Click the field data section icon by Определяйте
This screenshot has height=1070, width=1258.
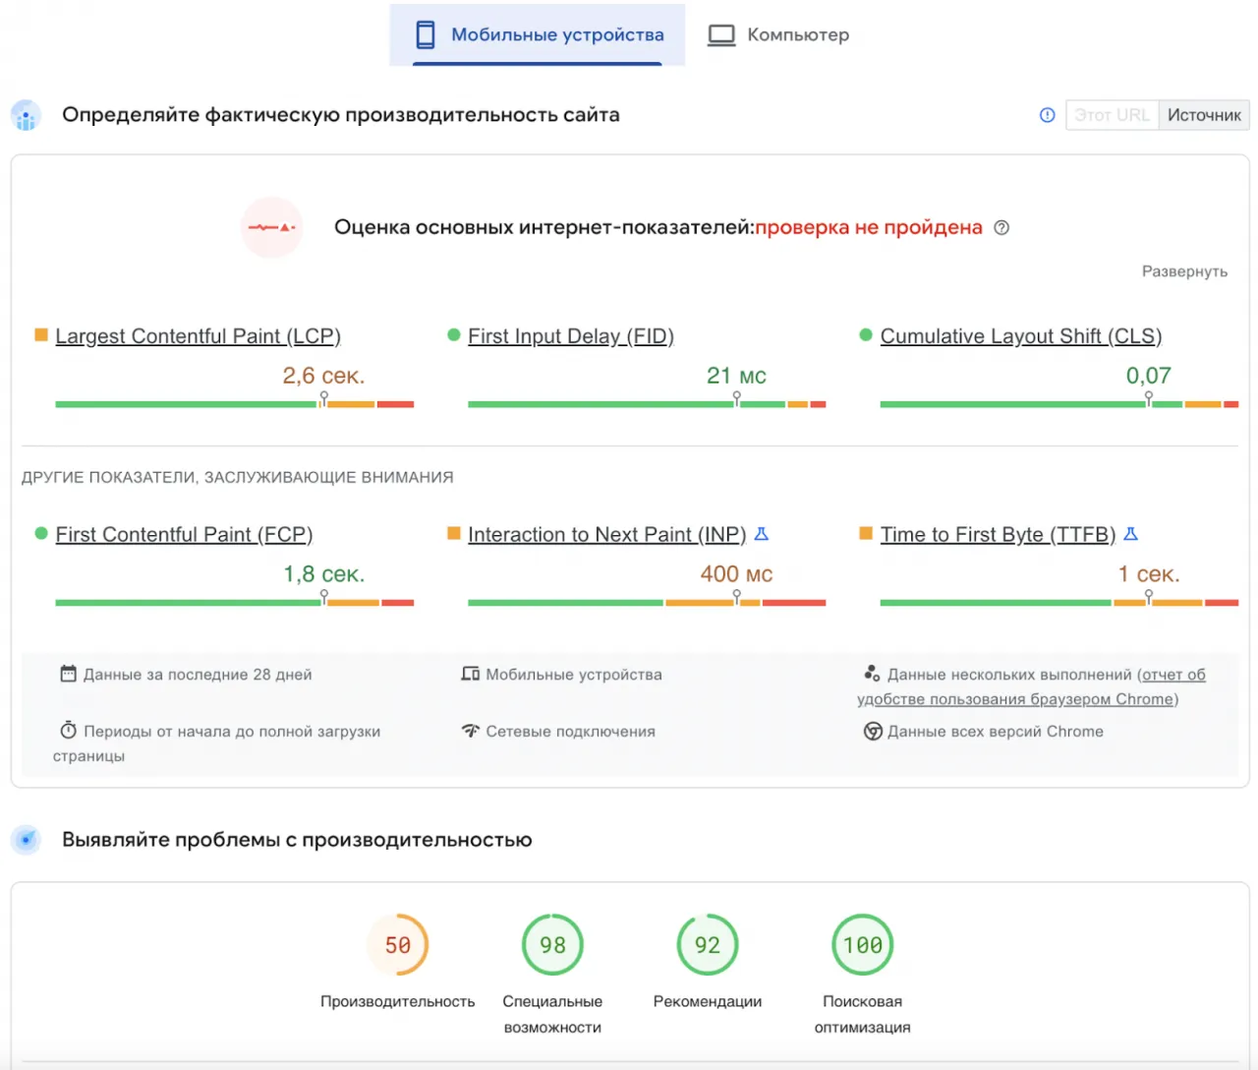click(27, 115)
